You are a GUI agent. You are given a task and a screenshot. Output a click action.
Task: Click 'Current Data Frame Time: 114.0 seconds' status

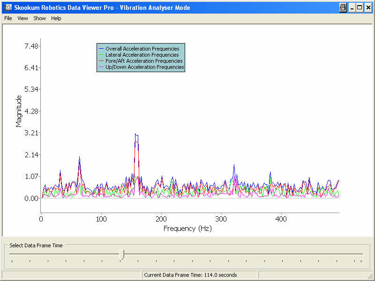tap(190, 275)
